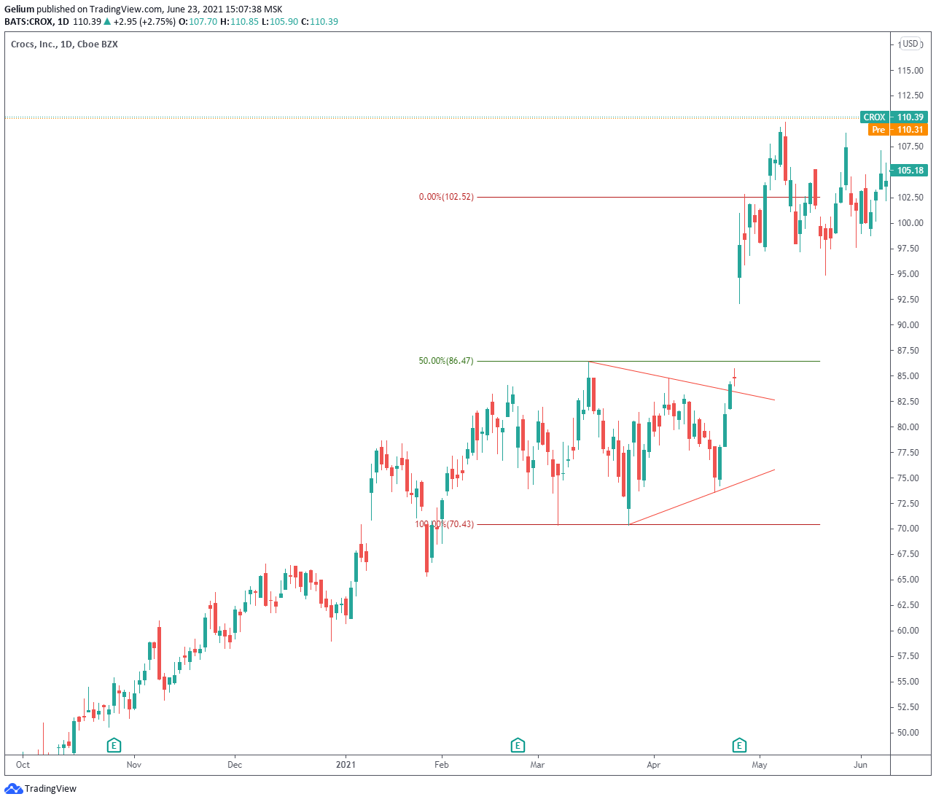Click the 2021 label on time axis
The width and height of the screenshot is (936, 802).
point(346,765)
